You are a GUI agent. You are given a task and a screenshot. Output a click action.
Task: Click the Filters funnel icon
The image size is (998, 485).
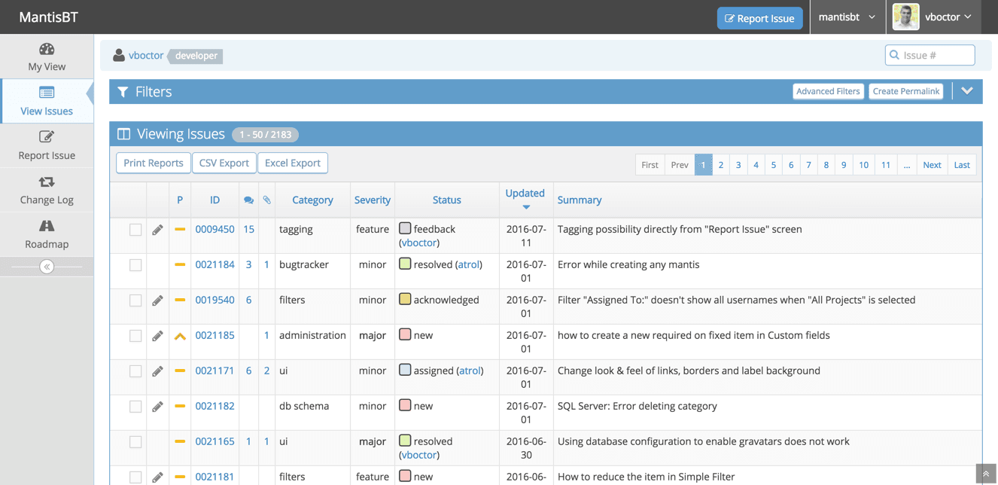[x=123, y=91]
